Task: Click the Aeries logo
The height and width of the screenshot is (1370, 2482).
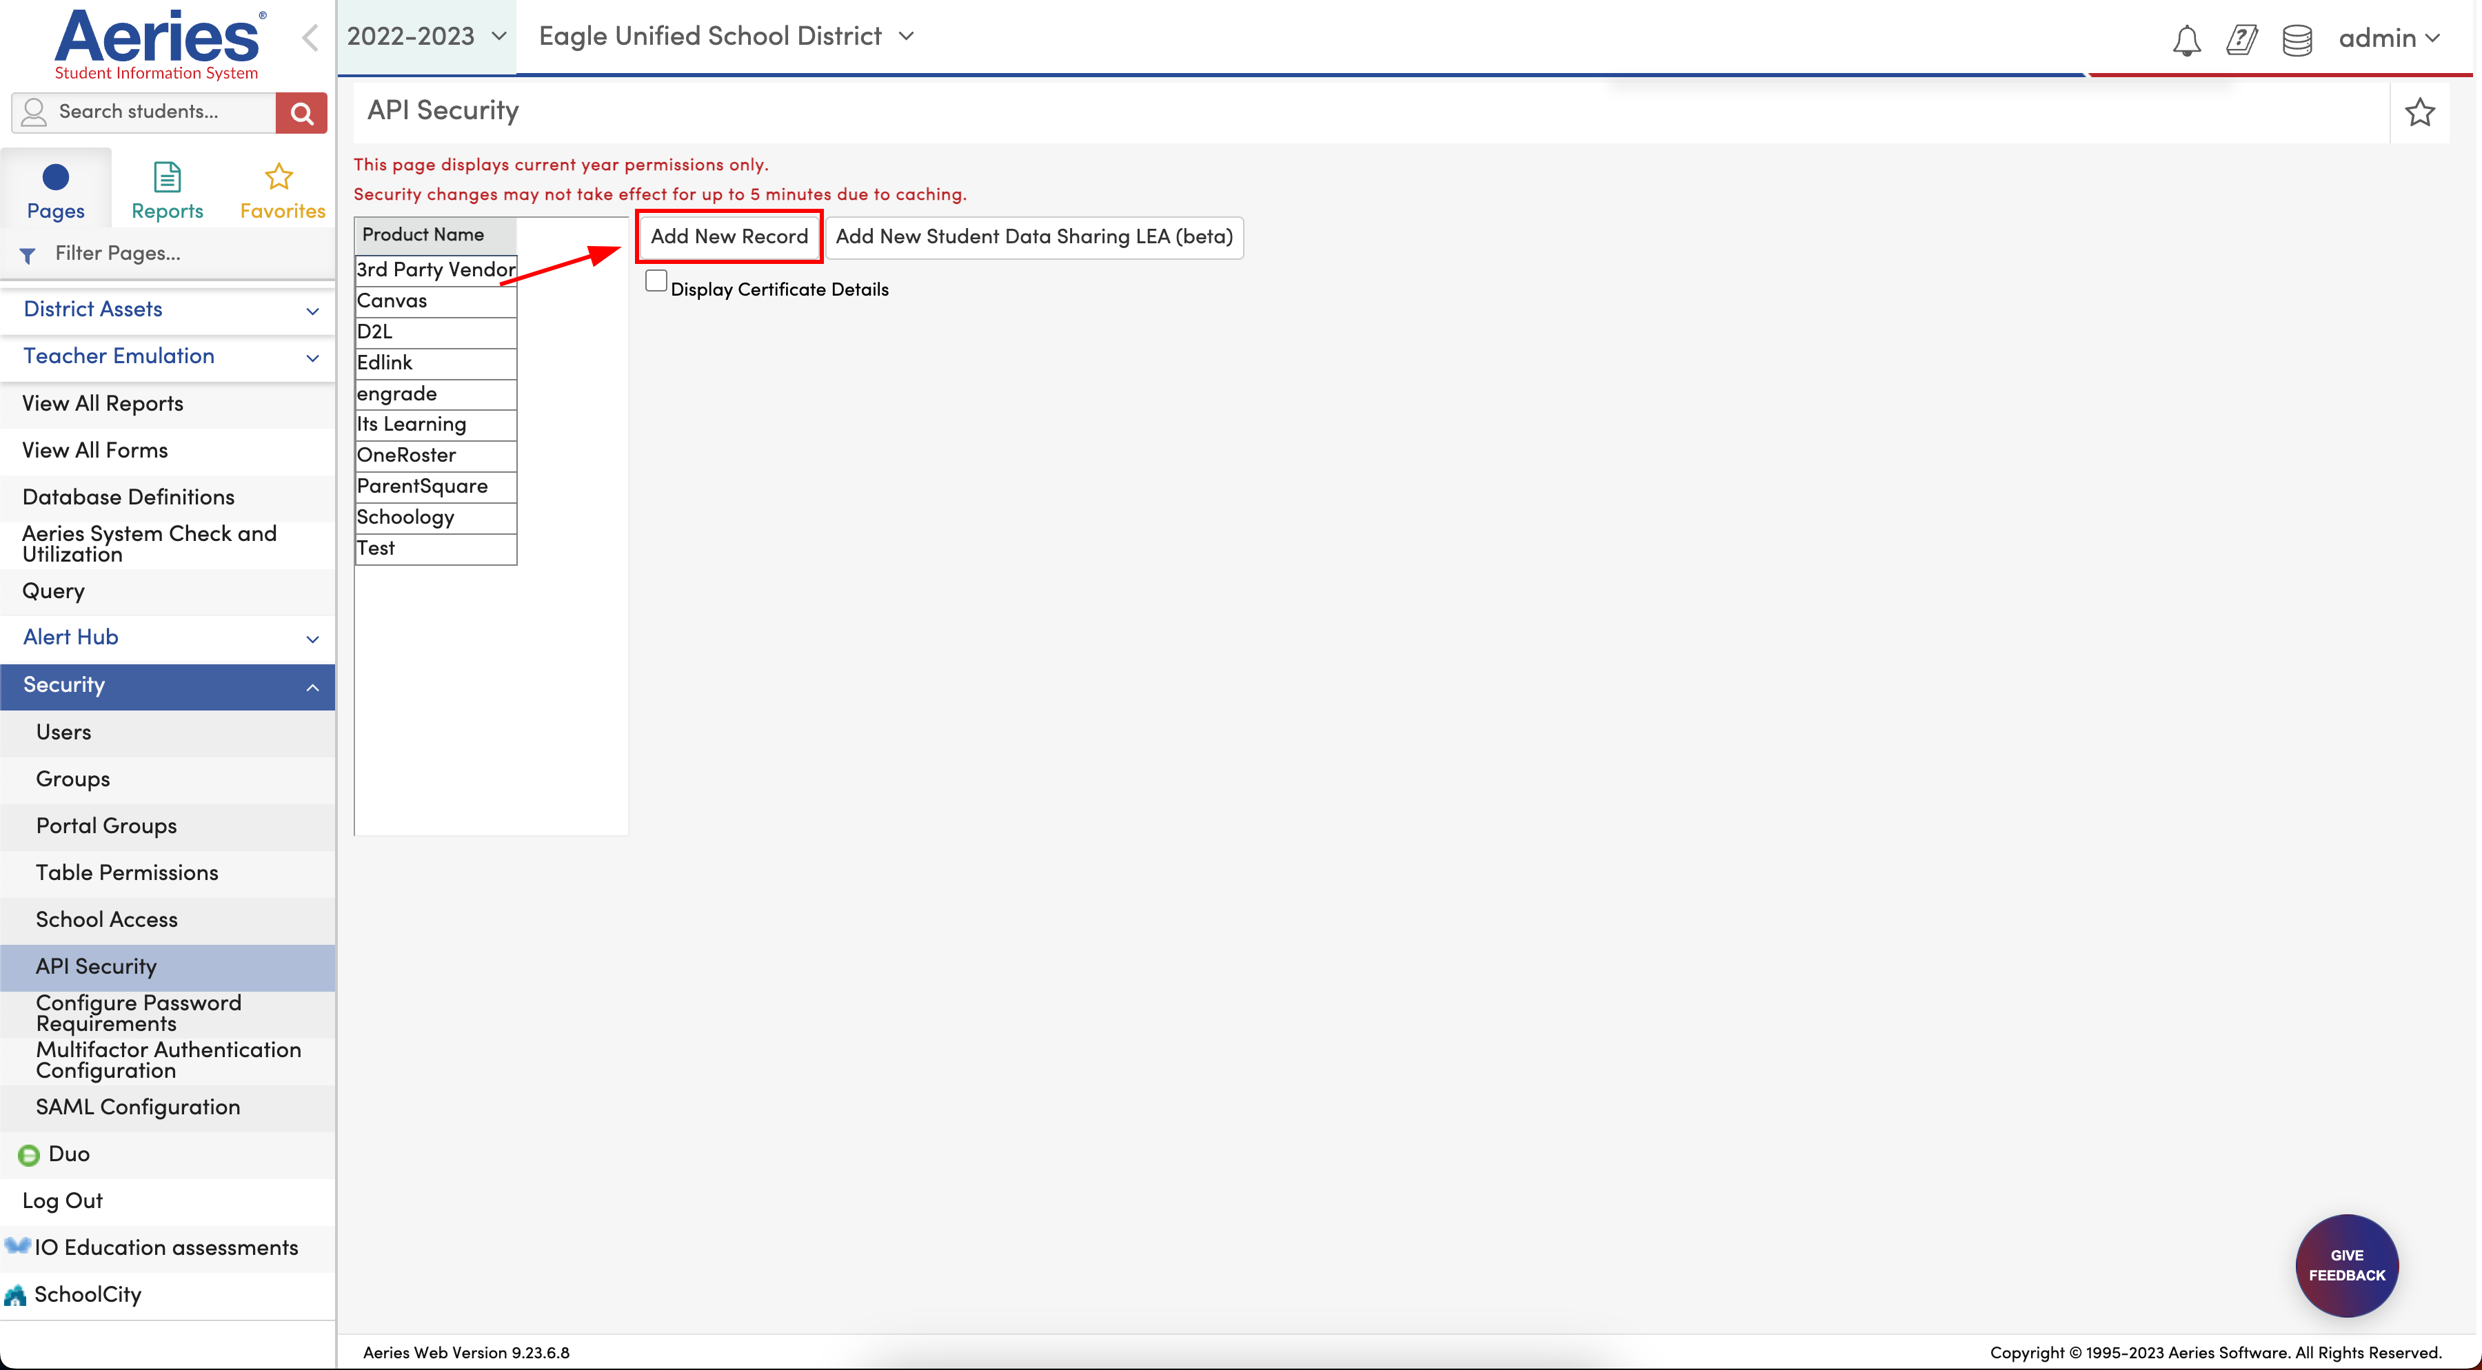Action: click(159, 44)
